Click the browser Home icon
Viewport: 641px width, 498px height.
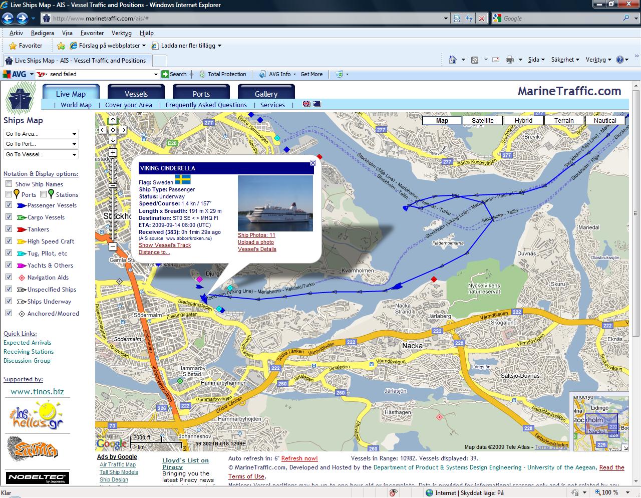tap(453, 60)
